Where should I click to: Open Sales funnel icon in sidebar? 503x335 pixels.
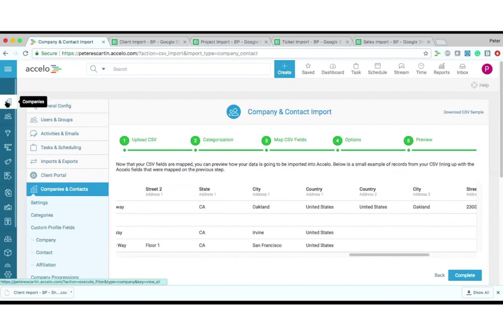pyautogui.click(x=8, y=133)
